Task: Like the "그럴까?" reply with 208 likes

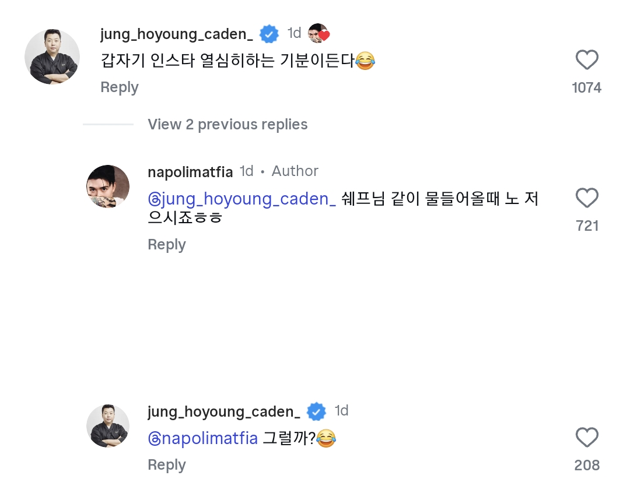Action: click(x=587, y=438)
